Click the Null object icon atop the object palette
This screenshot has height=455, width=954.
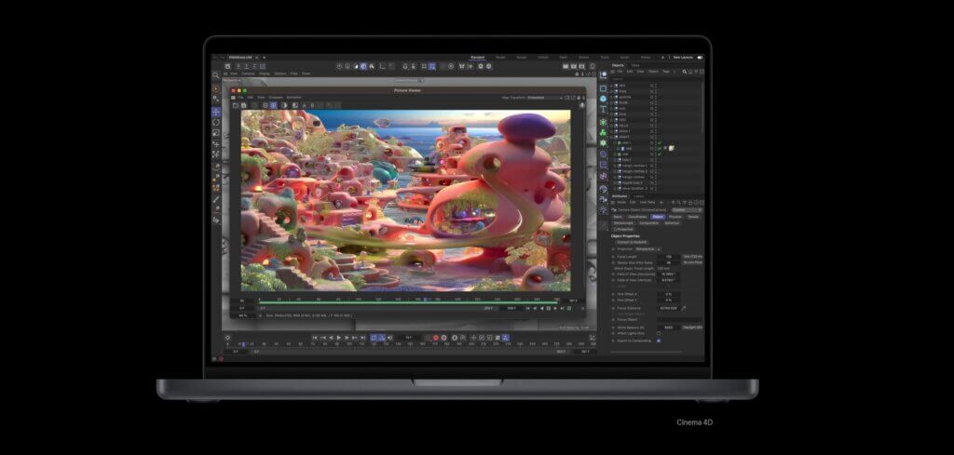click(604, 74)
